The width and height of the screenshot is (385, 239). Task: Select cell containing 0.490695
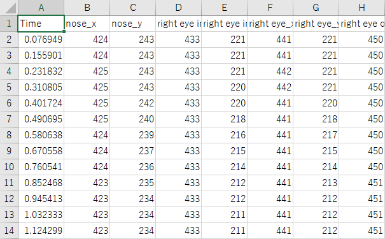pyautogui.click(x=41, y=119)
